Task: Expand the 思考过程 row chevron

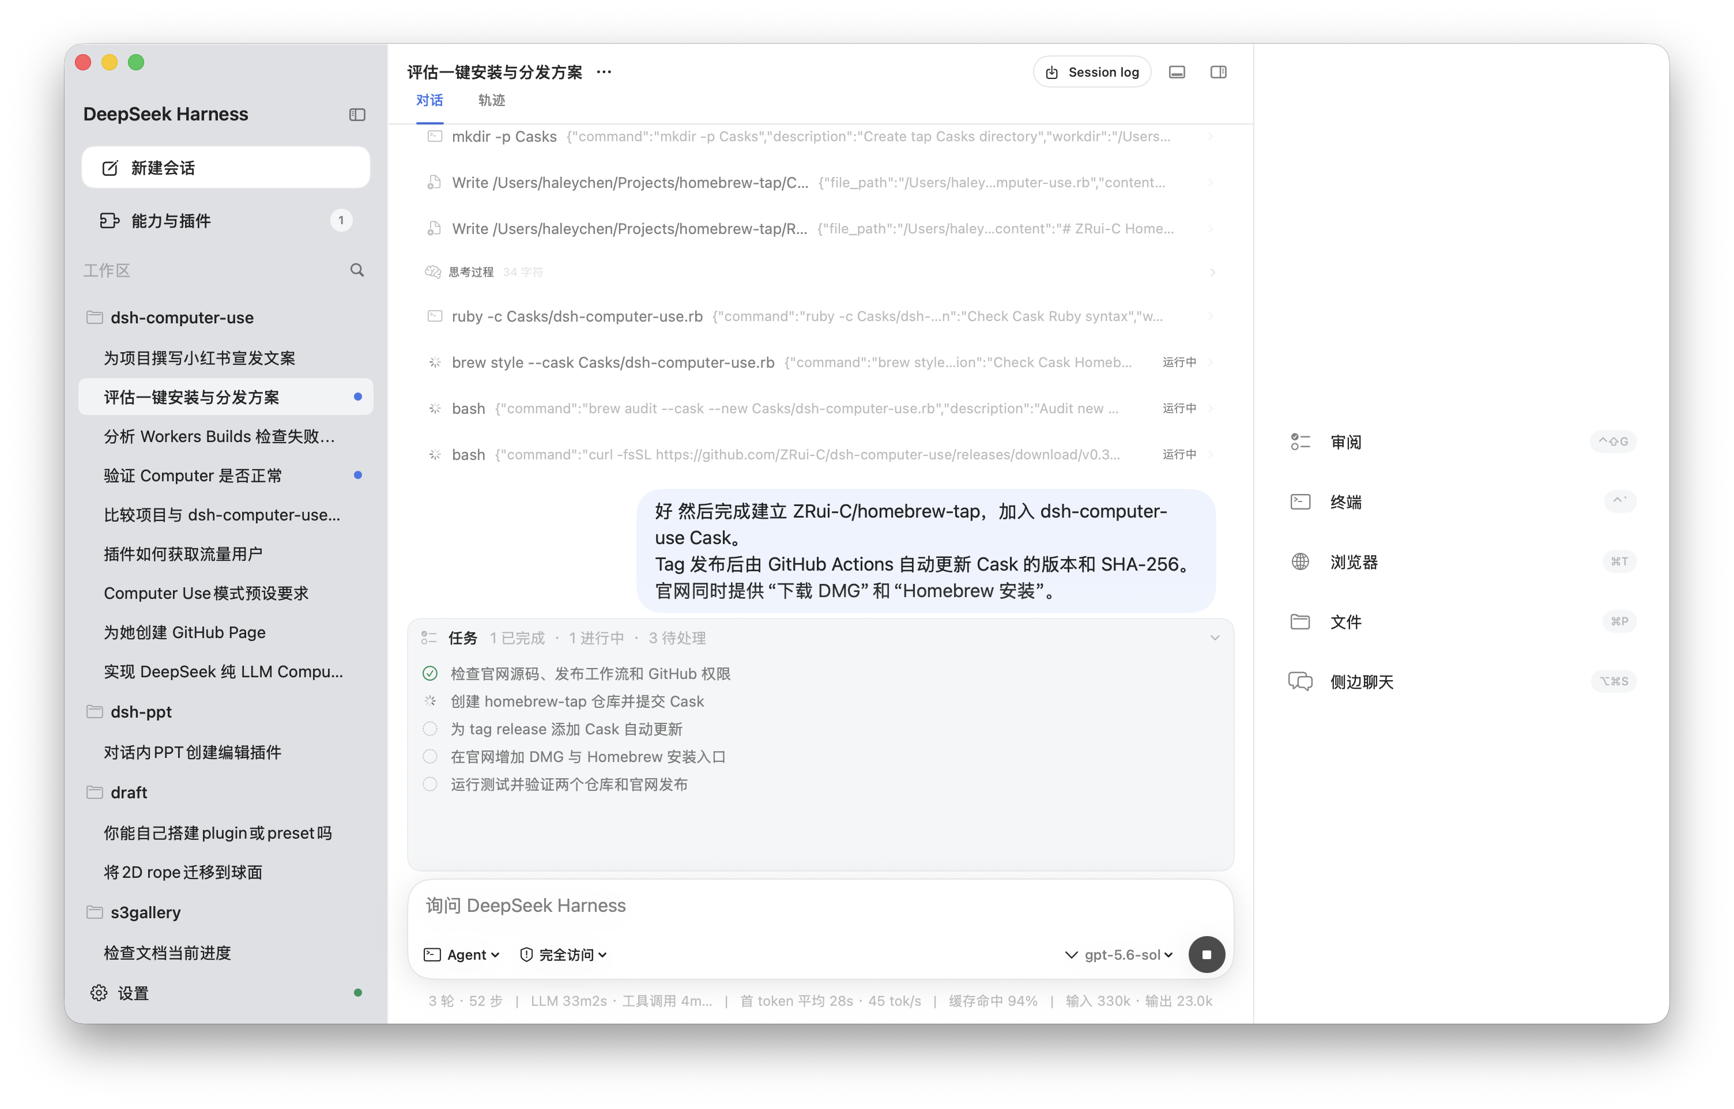Action: tap(1213, 272)
